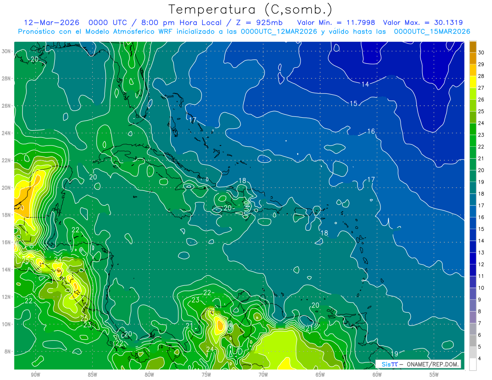
Task: Click "0000UTC_15MAR2026" valid-until time text
Action: pyautogui.click(x=432, y=32)
